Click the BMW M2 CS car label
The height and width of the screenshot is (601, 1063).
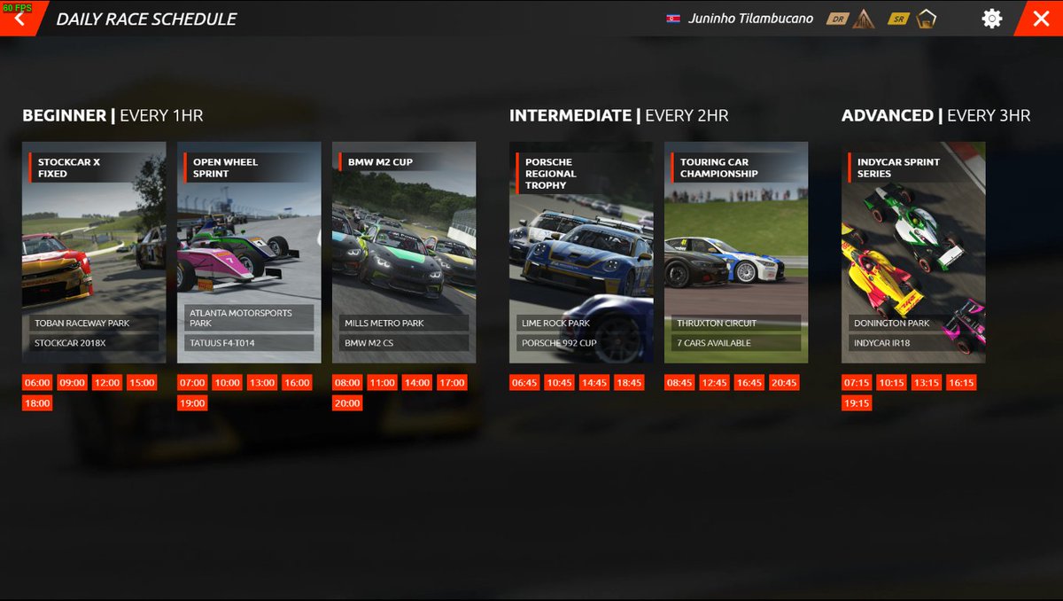click(x=404, y=343)
